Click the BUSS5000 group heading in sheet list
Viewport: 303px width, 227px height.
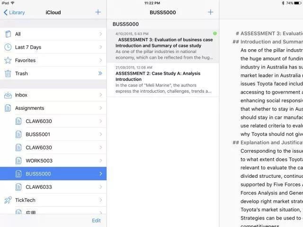125,24
